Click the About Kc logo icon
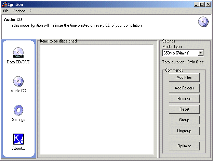Image resolution: width=213 pixels, height=161 pixels. click(x=18, y=139)
